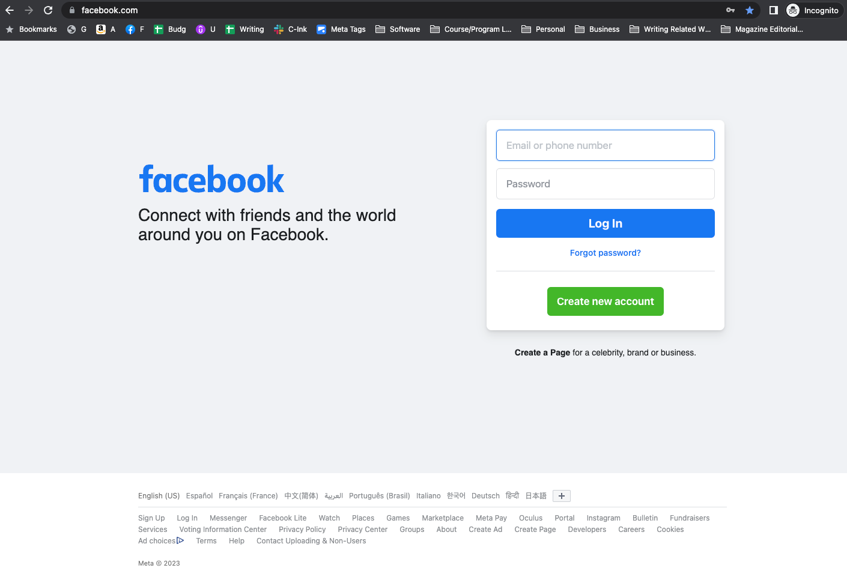Screen dimensions: 847x571
Task: Open the Budg spreadsheet bookmark
Action: coord(170,29)
